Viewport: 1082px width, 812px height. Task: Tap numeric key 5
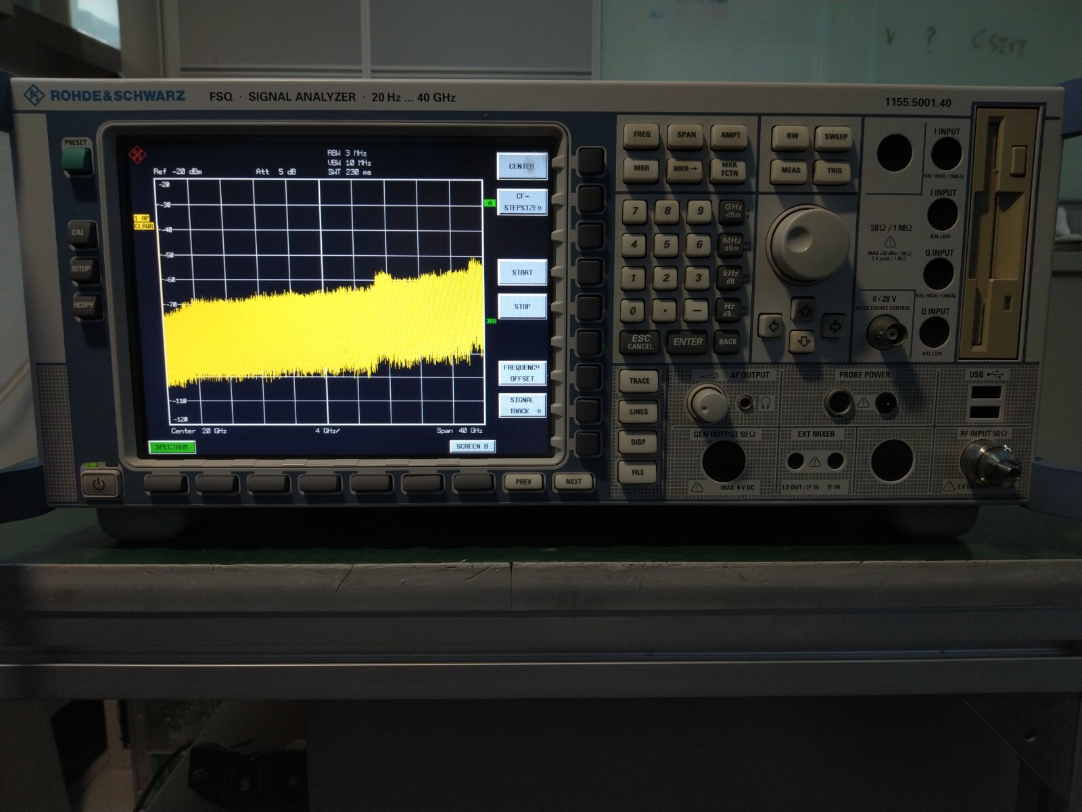666,244
